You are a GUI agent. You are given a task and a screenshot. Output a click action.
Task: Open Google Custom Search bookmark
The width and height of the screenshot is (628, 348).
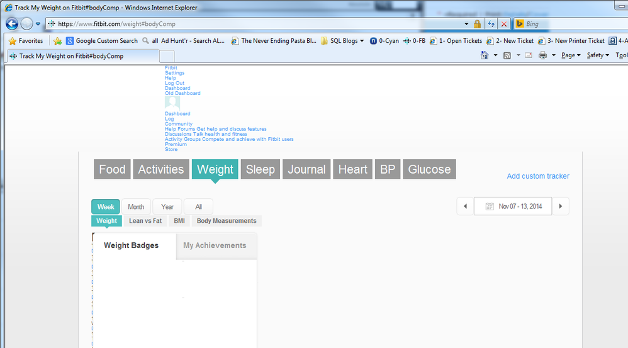click(102, 41)
